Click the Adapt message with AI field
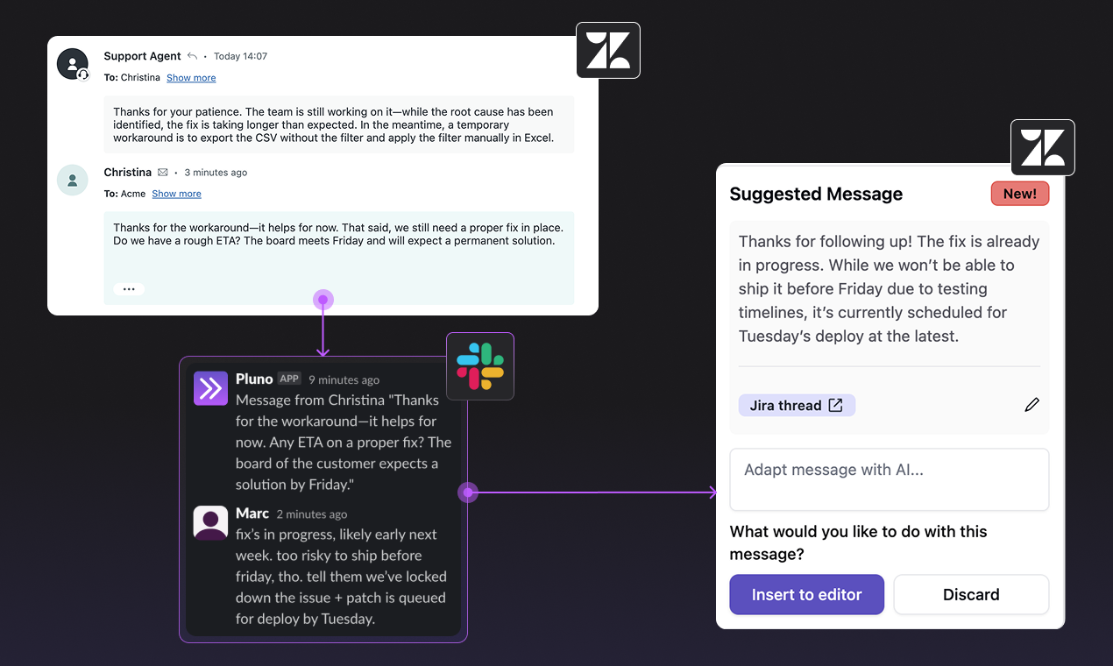This screenshot has width=1113, height=666. point(890,479)
